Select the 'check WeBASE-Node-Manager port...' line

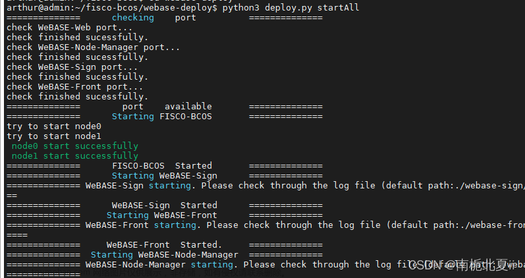pos(93,47)
